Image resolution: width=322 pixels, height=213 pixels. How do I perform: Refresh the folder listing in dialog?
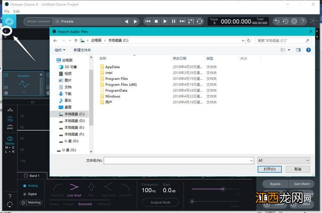[x=249, y=40]
